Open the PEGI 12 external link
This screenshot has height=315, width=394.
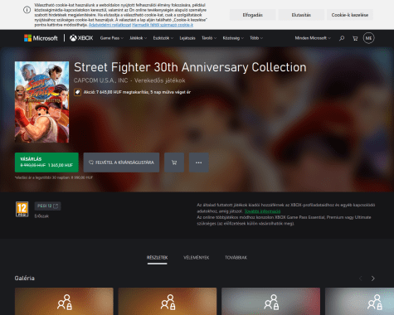coord(48,206)
